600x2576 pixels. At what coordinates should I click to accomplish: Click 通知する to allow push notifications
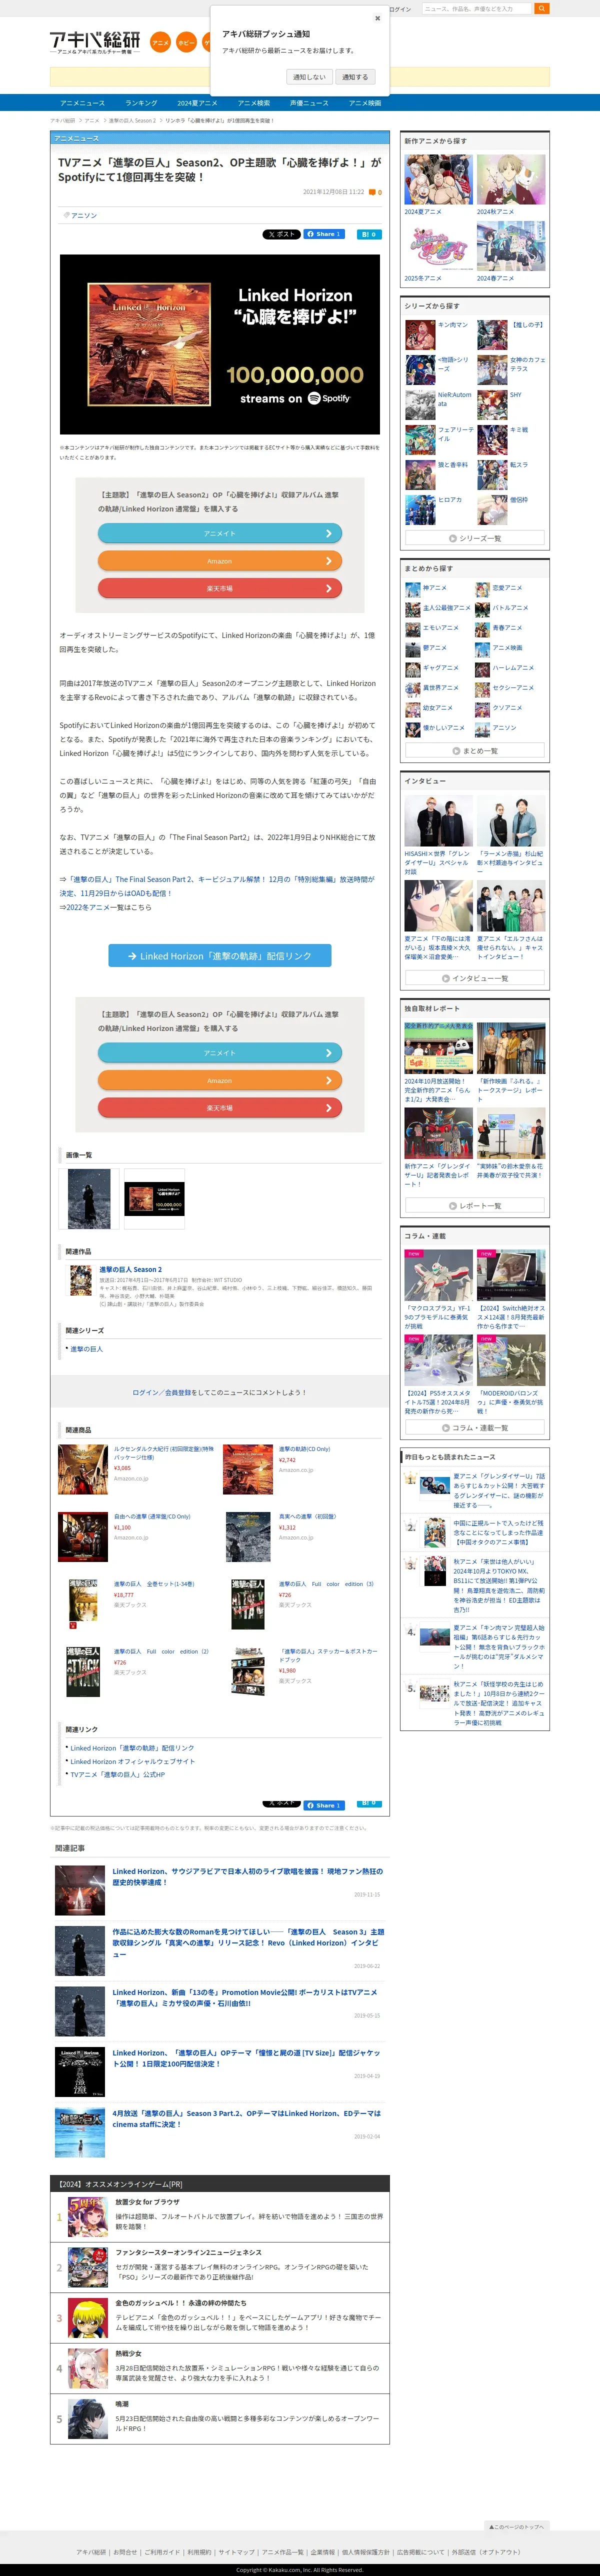pos(355,77)
